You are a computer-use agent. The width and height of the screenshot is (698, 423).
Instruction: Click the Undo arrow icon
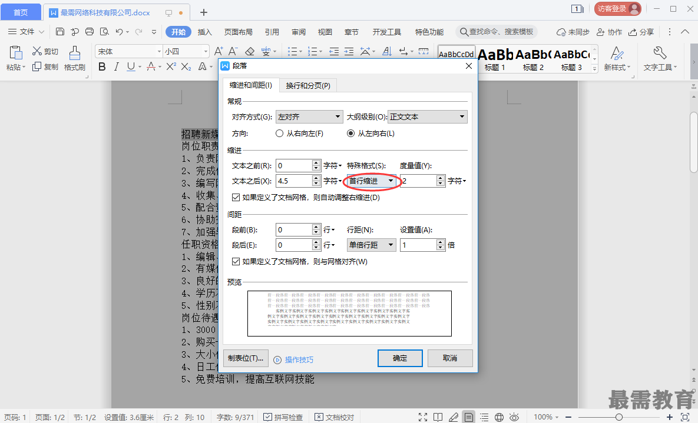click(119, 32)
